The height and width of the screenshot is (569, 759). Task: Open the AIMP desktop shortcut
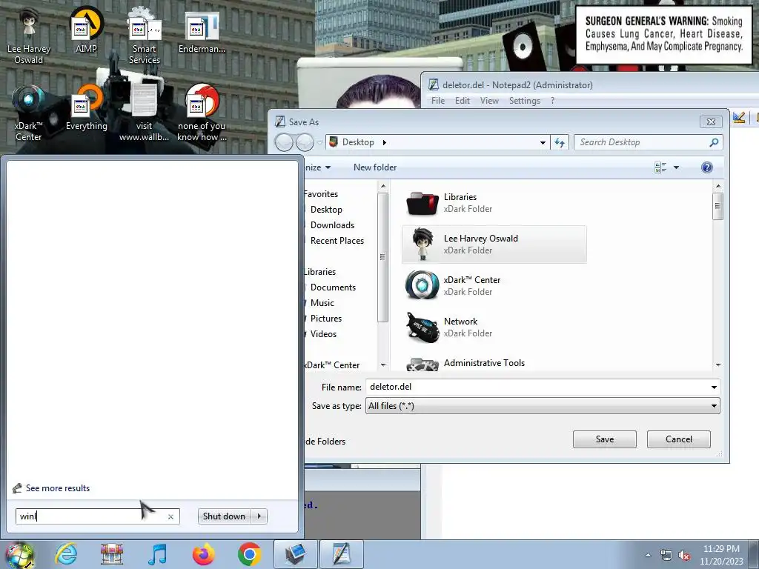coord(86,30)
